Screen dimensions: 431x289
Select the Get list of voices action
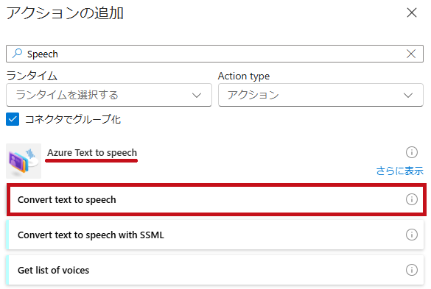click(214, 270)
